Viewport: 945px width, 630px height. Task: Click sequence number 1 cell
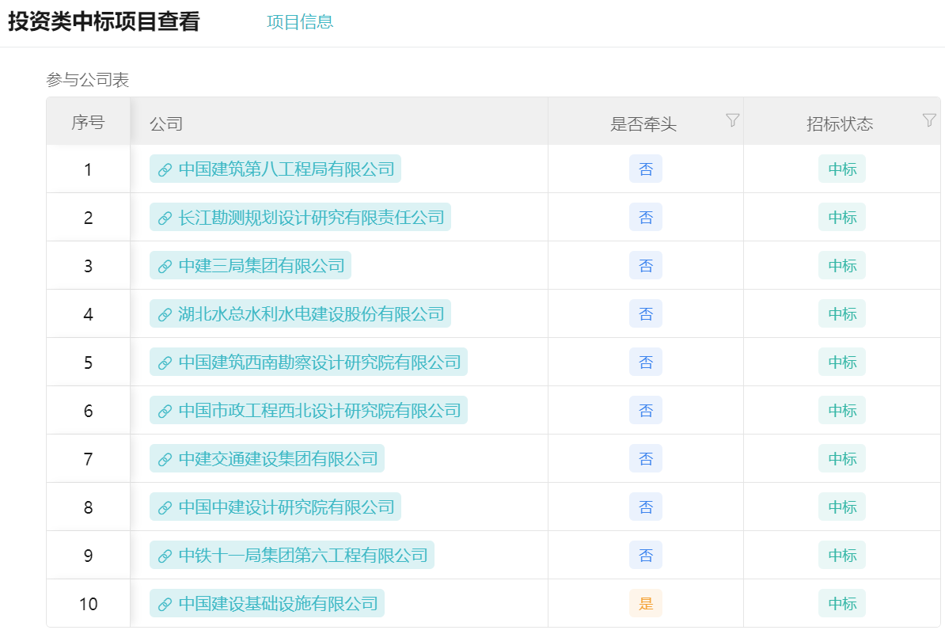coord(88,169)
